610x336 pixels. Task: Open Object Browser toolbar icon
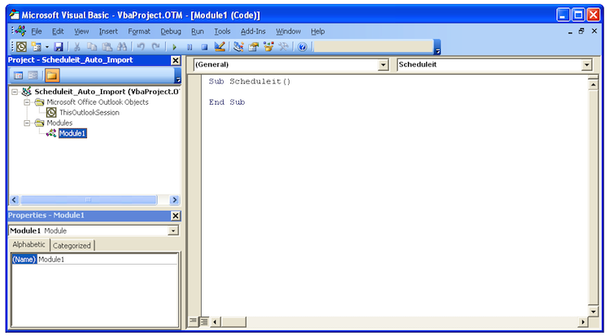point(268,47)
